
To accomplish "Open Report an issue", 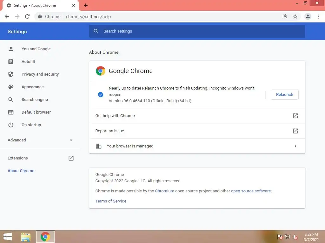I will click(x=197, y=131).
